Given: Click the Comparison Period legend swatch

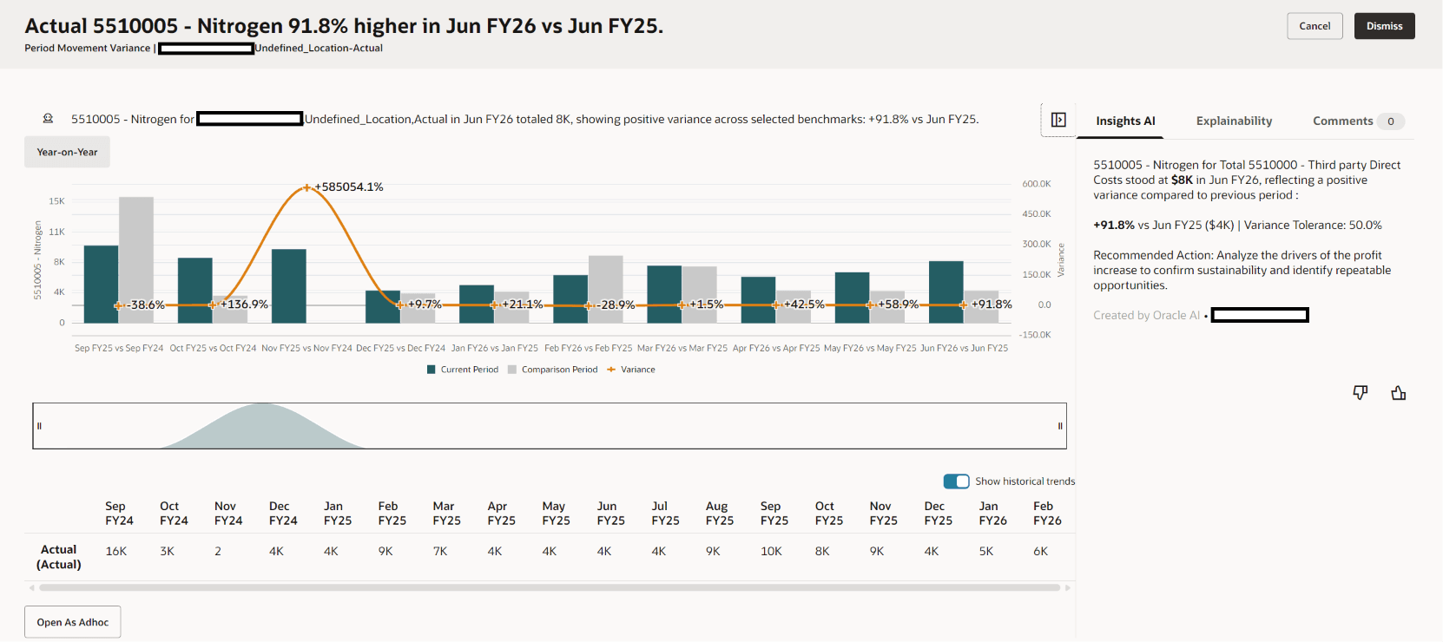Looking at the screenshot, I should [x=512, y=370].
